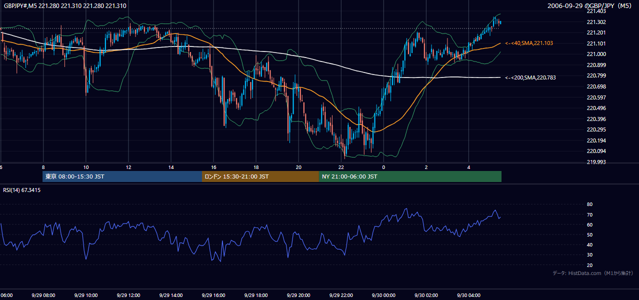This screenshot has width=639, height=300.
Task: Click the chart title '2006-09-29 のGBP/JPY (M5)'
Action: coord(590,5)
